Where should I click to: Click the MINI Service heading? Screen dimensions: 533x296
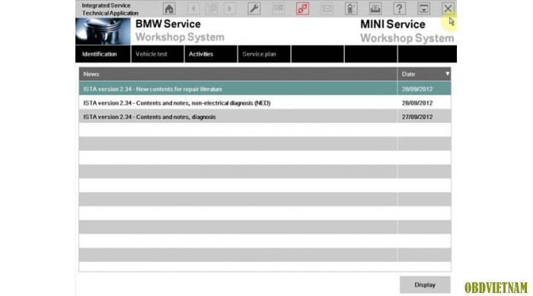click(x=393, y=24)
